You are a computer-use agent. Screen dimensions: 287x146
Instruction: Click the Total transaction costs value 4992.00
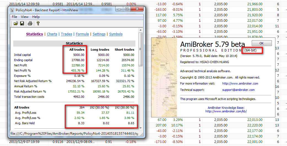[79, 97]
